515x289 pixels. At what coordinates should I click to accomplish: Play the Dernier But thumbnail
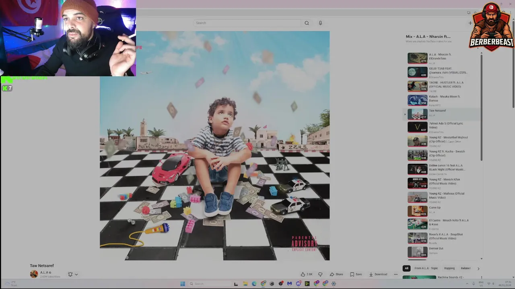(x=417, y=252)
